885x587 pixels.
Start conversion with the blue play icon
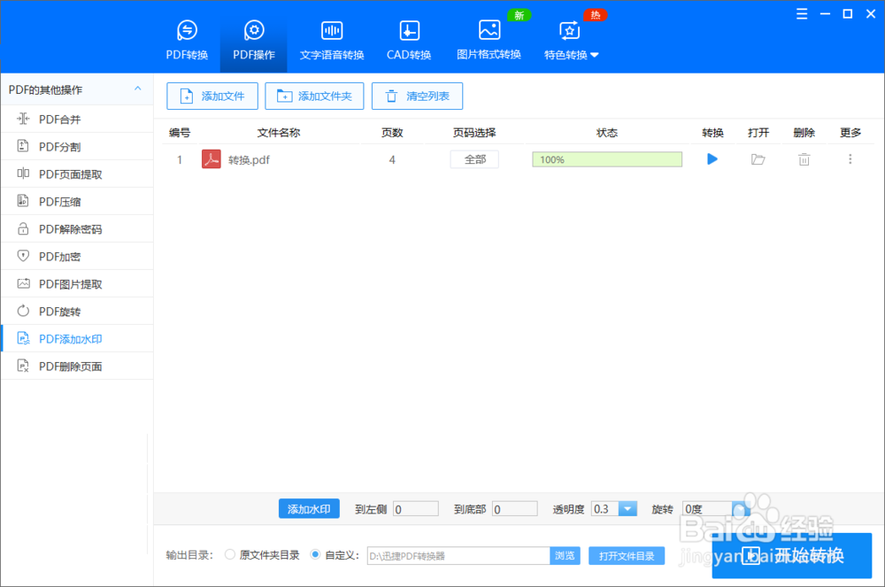pyautogui.click(x=712, y=159)
